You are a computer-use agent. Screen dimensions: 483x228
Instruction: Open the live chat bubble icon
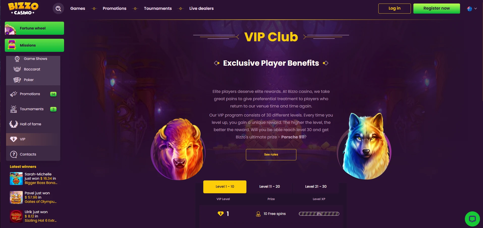(472, 219)
